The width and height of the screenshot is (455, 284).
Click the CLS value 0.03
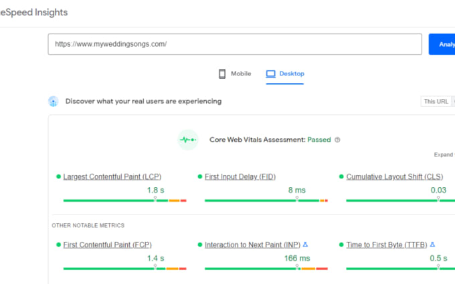tap(438, 190)
